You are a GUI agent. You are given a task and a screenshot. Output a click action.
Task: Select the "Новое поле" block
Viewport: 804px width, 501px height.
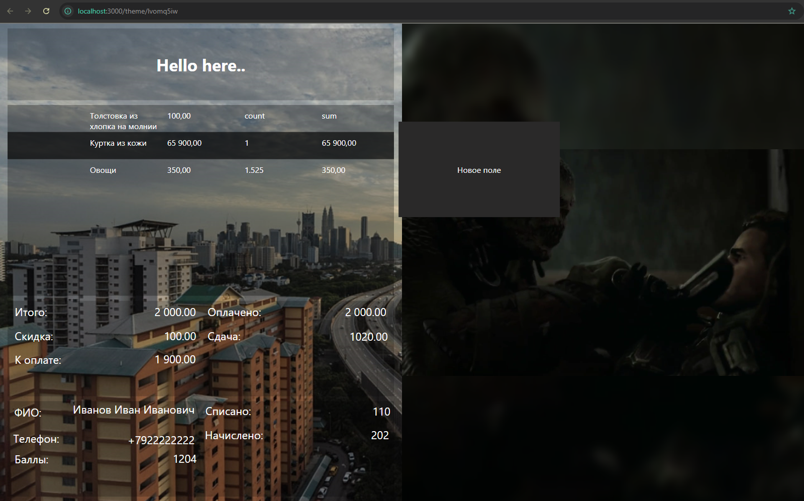(479, 170)
